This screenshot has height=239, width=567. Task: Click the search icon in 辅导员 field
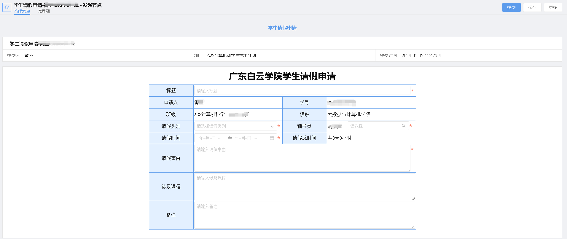point(403,126)
